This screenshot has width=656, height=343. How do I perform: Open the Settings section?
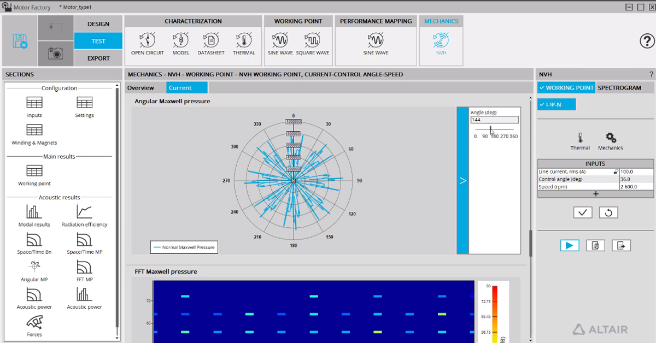pyautogui.click(x=84, y=107)
